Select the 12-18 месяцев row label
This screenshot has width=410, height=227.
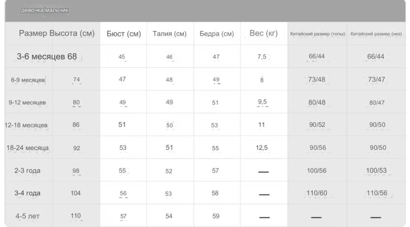tap(26, 125)
